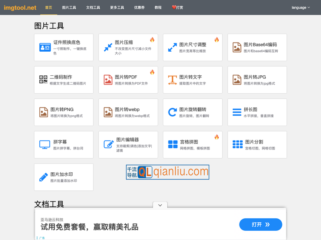Click the 打开 button on the banner

point(260,225)
